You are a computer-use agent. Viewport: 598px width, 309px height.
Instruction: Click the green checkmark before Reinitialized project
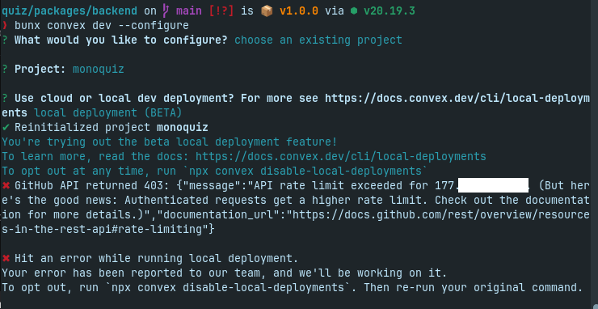point(6,127)
